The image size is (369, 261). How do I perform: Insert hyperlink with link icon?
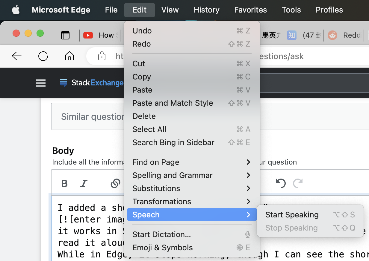coord(115,183)
